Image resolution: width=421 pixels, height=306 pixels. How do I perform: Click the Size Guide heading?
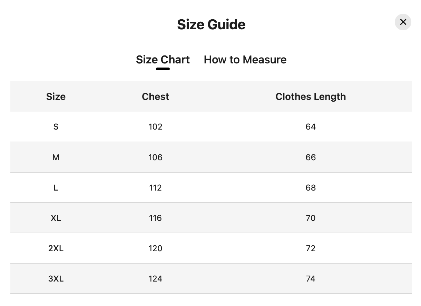[211, 24]
